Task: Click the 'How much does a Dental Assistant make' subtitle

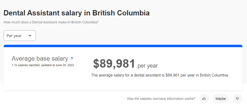Action: pyautogui.click(x=51, y=22)
